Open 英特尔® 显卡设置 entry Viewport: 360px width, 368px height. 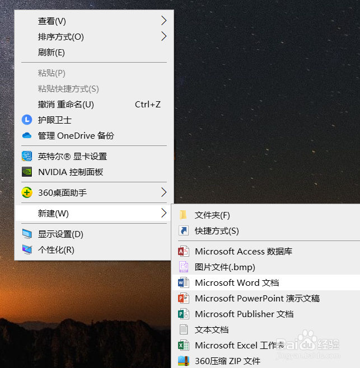point(94,156)
